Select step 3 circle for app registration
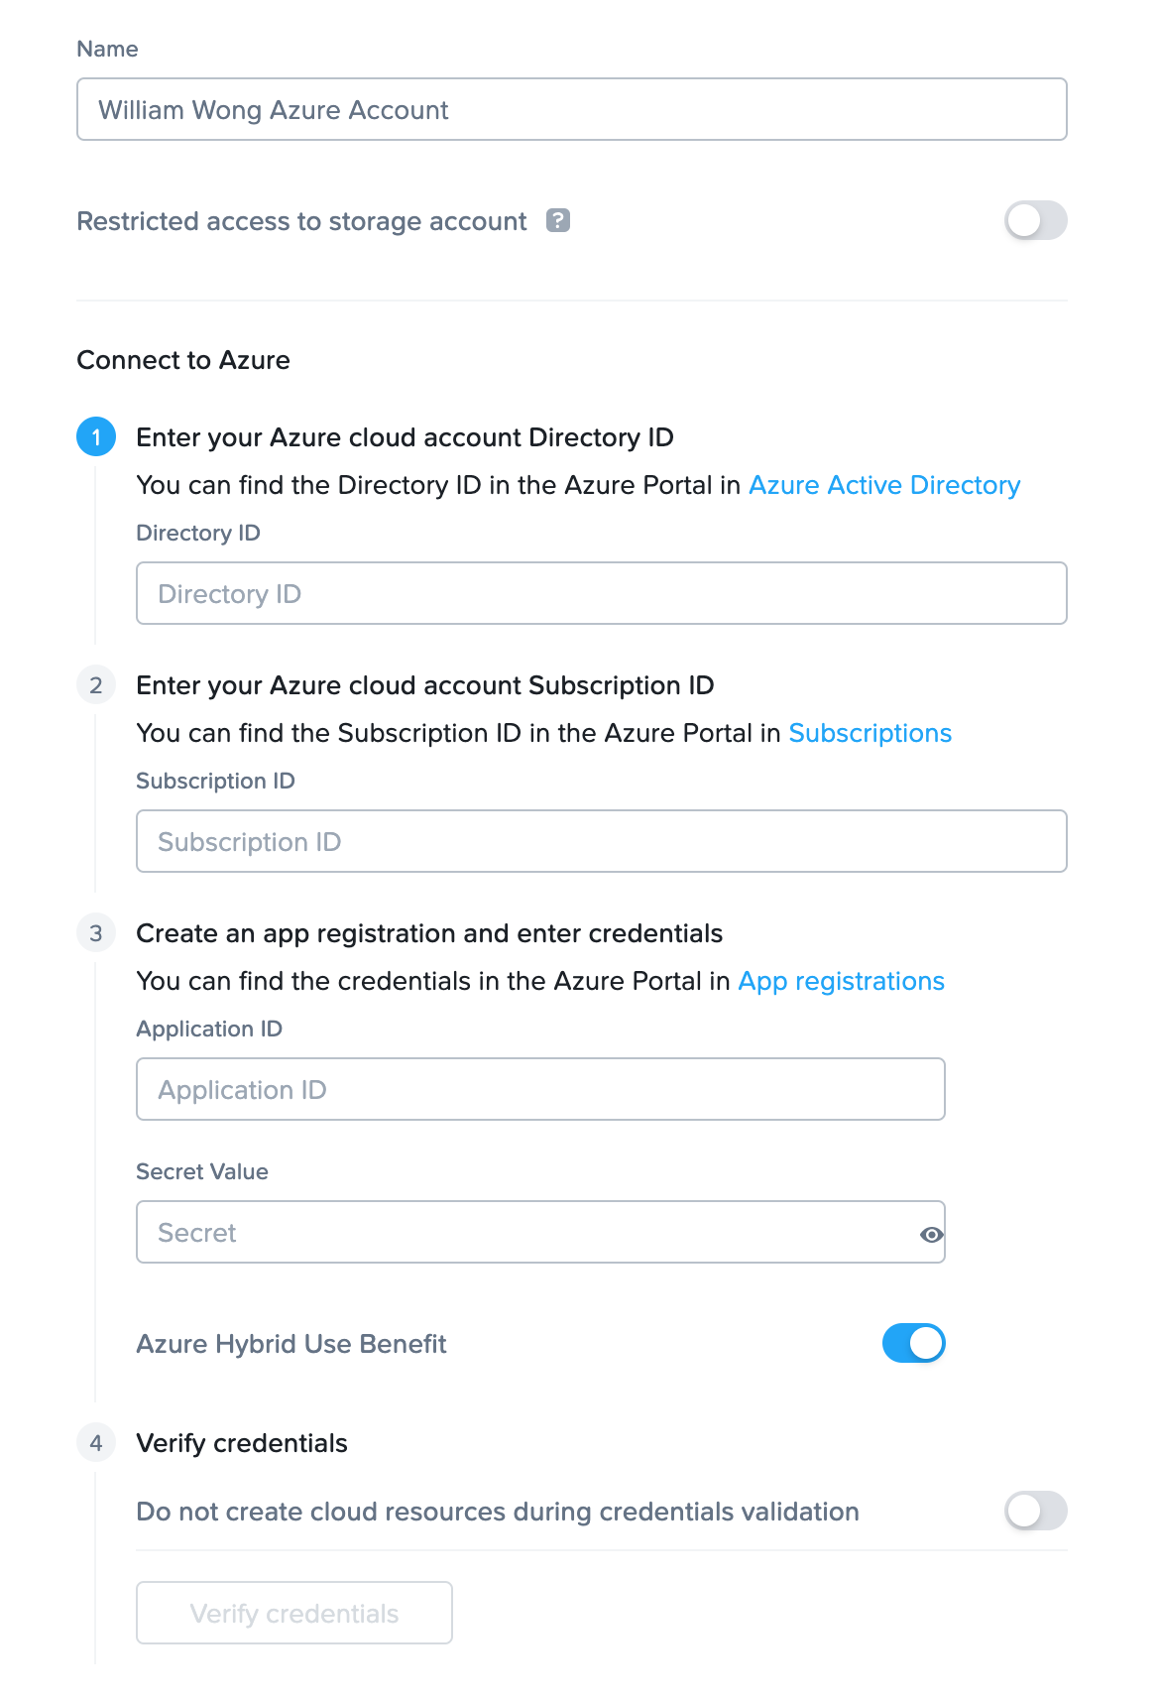1160x1699 pixels. click(96, 932)
